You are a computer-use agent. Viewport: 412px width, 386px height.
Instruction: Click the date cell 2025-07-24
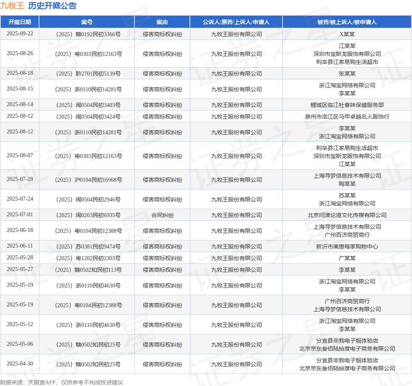pyautogui.click(x=20, y=199)
